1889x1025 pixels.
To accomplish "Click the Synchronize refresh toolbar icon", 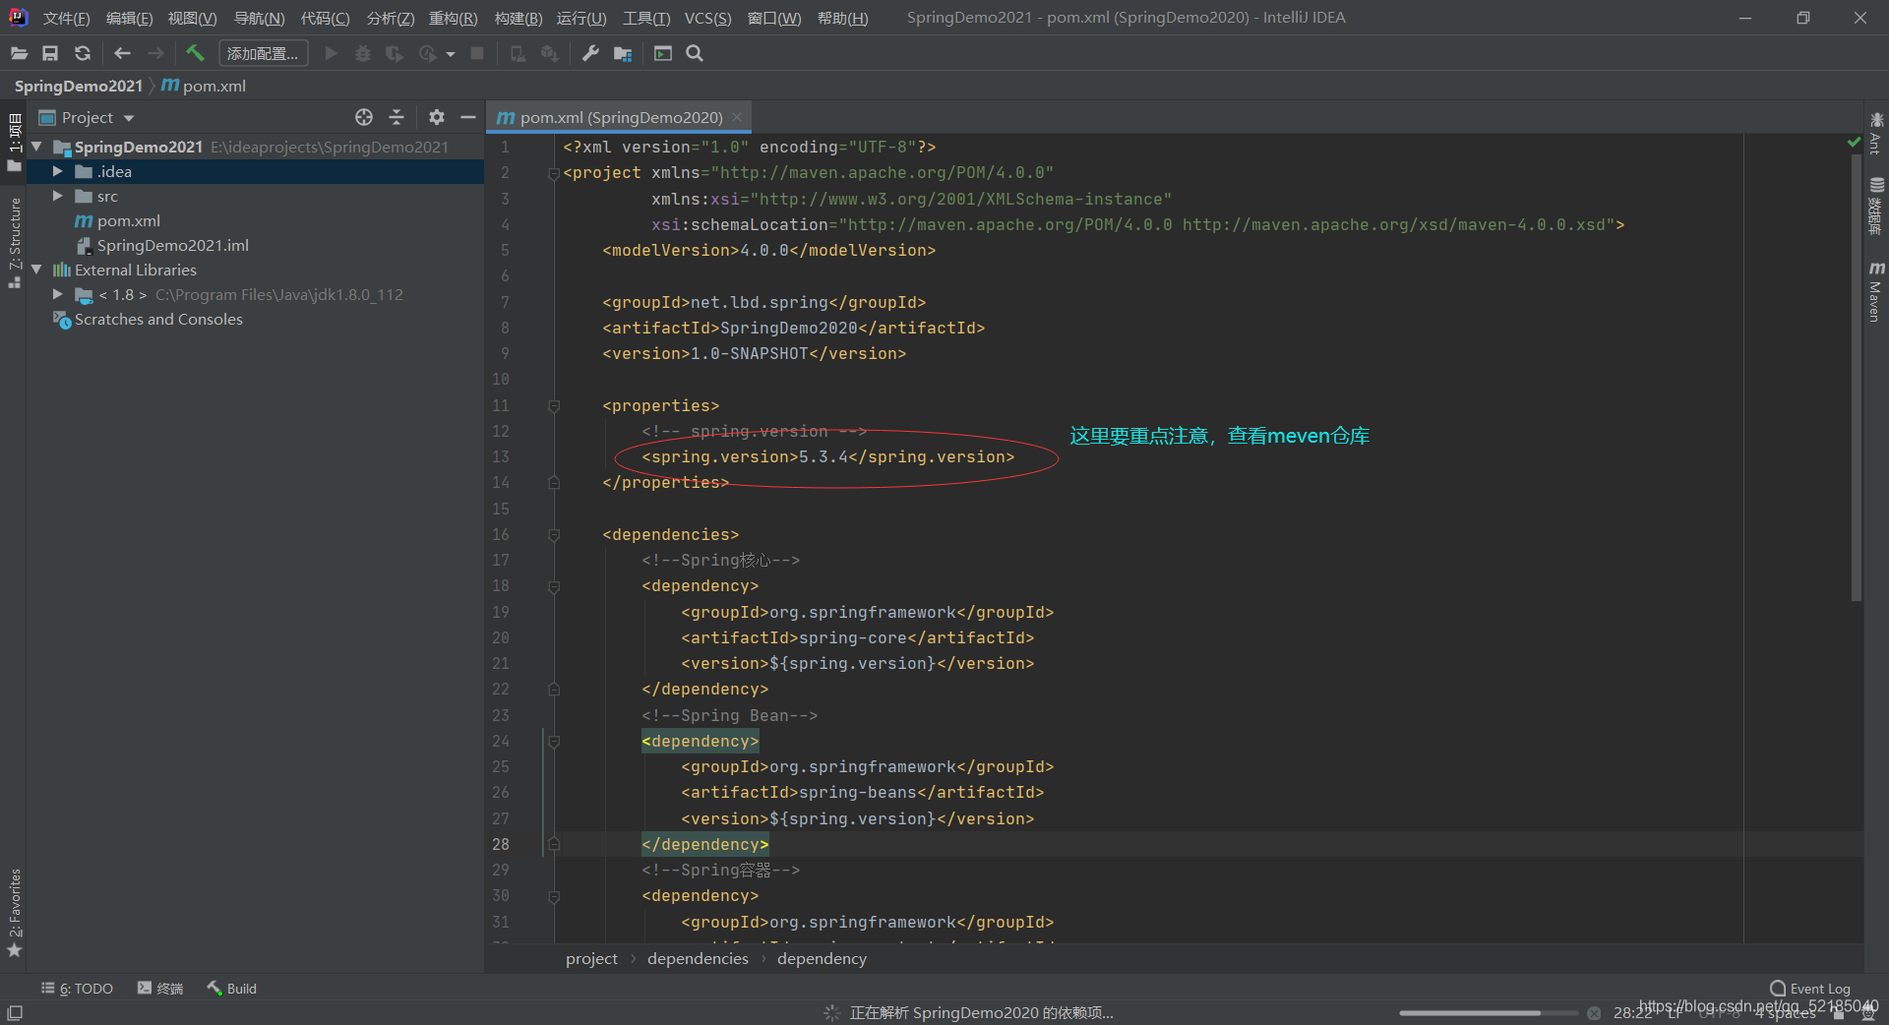I will coord(83,53).
